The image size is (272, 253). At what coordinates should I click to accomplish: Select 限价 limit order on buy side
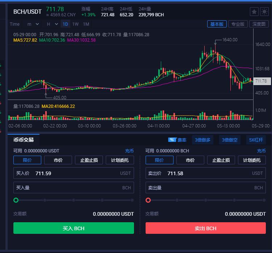(27, 160)
